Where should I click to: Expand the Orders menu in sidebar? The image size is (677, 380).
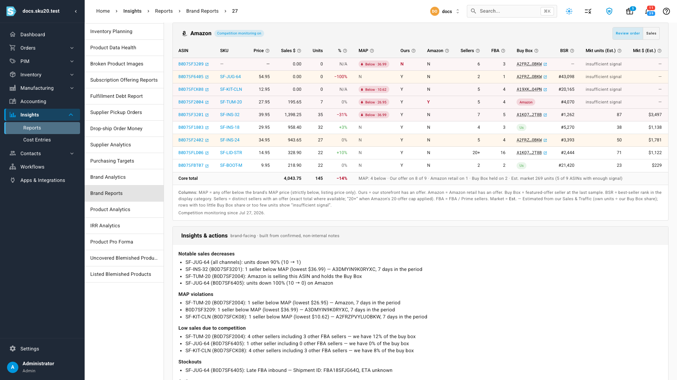pyautogui.click(x=42, y=48)
